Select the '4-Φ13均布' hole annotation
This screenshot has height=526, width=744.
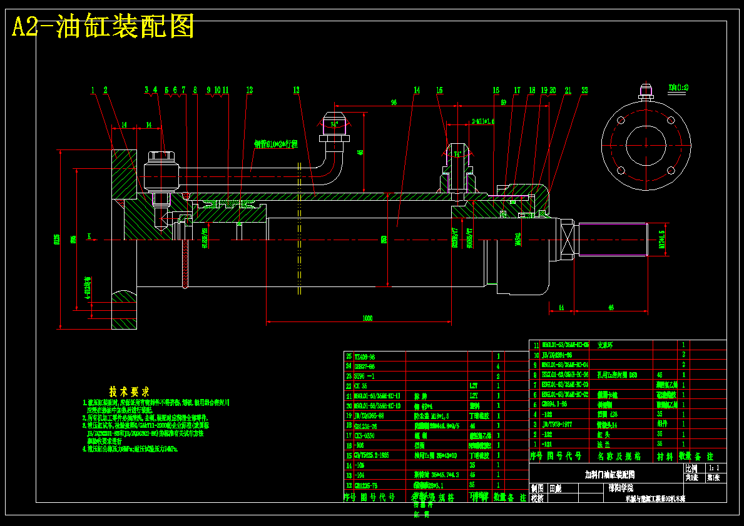88,288
